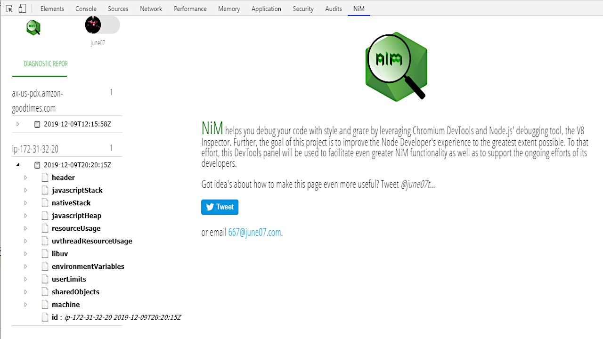
Task: Select the environmentVariables tree label
Action: (88, 266)
